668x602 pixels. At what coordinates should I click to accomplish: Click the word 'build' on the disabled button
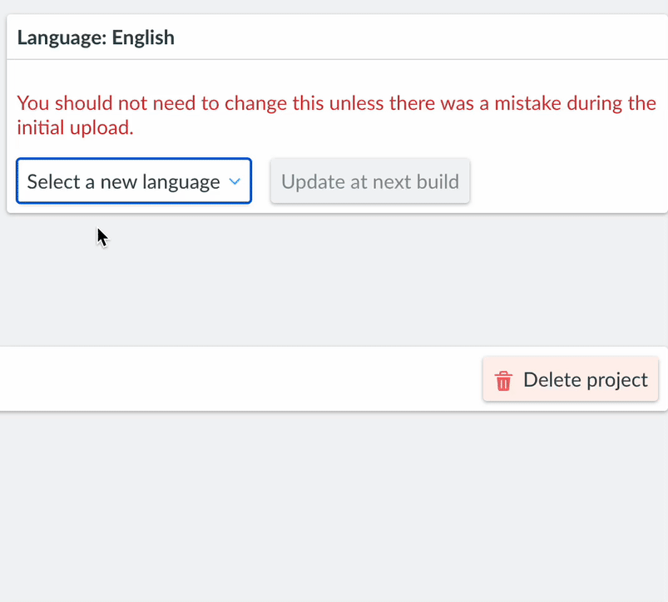tap(438, 182)
